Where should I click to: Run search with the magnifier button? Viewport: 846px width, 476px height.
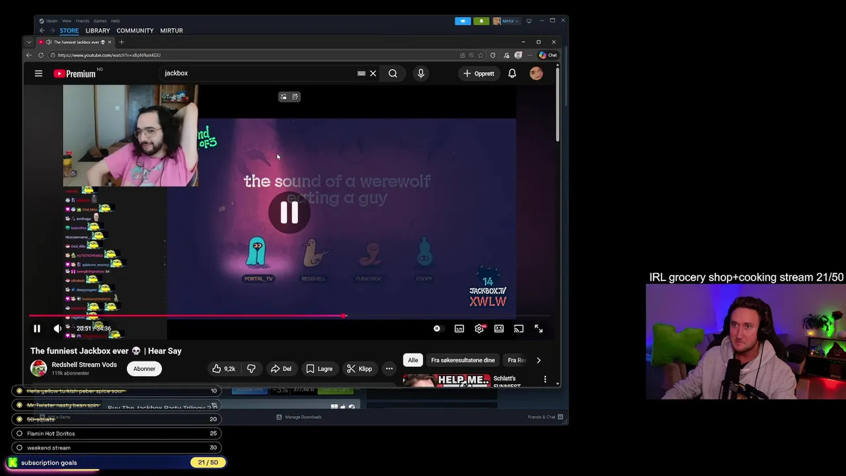(x=393, y=73)
